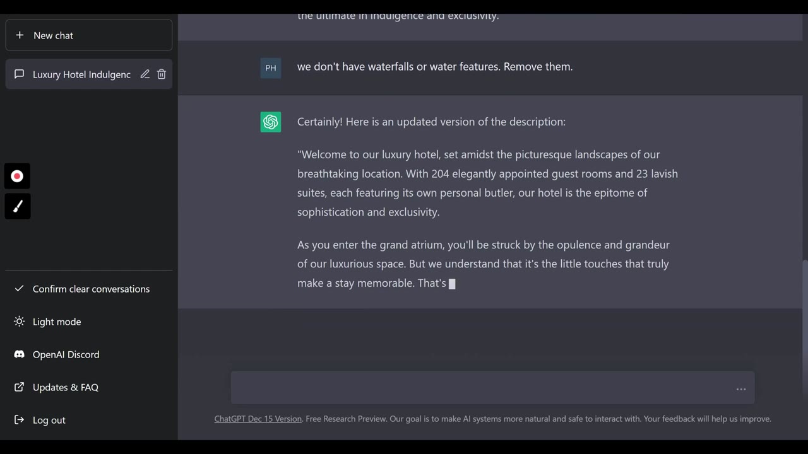
Task: Click the plus icon on New chat
Action: [20, 35]
